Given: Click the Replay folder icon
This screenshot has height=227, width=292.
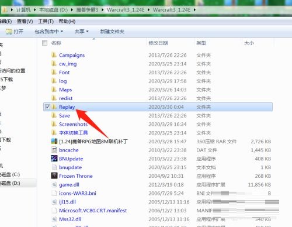Looking at the screenshot, I should [x=54, y=106].
